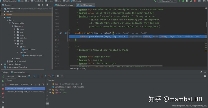Click the Step Over icon
This screenshot has height=108, width=208.
click(34, 76)
